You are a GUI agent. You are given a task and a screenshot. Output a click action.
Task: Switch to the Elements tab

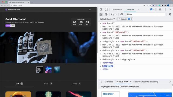tap(117, 10)
